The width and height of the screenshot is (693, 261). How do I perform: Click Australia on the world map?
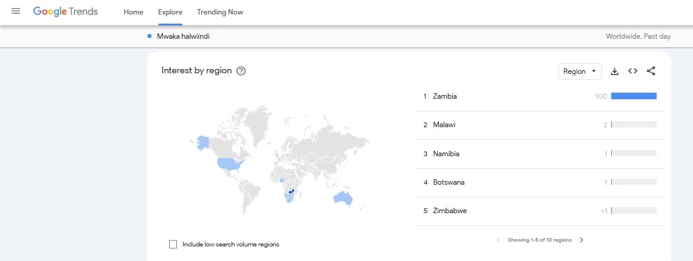point(343,198)
